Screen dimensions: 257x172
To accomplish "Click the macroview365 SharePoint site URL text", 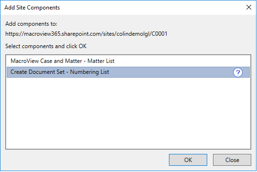I will click(x=86, y=34).
